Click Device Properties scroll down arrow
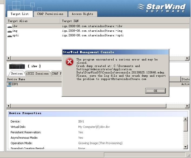This screenshot has width=191, height=158. pos(185,147)
